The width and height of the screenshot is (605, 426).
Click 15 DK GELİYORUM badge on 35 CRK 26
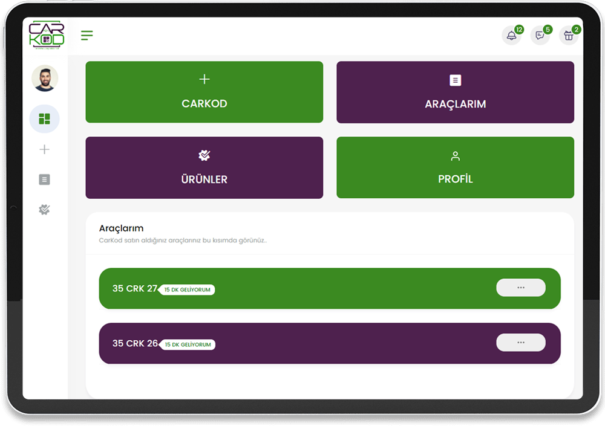click(187, 345)
